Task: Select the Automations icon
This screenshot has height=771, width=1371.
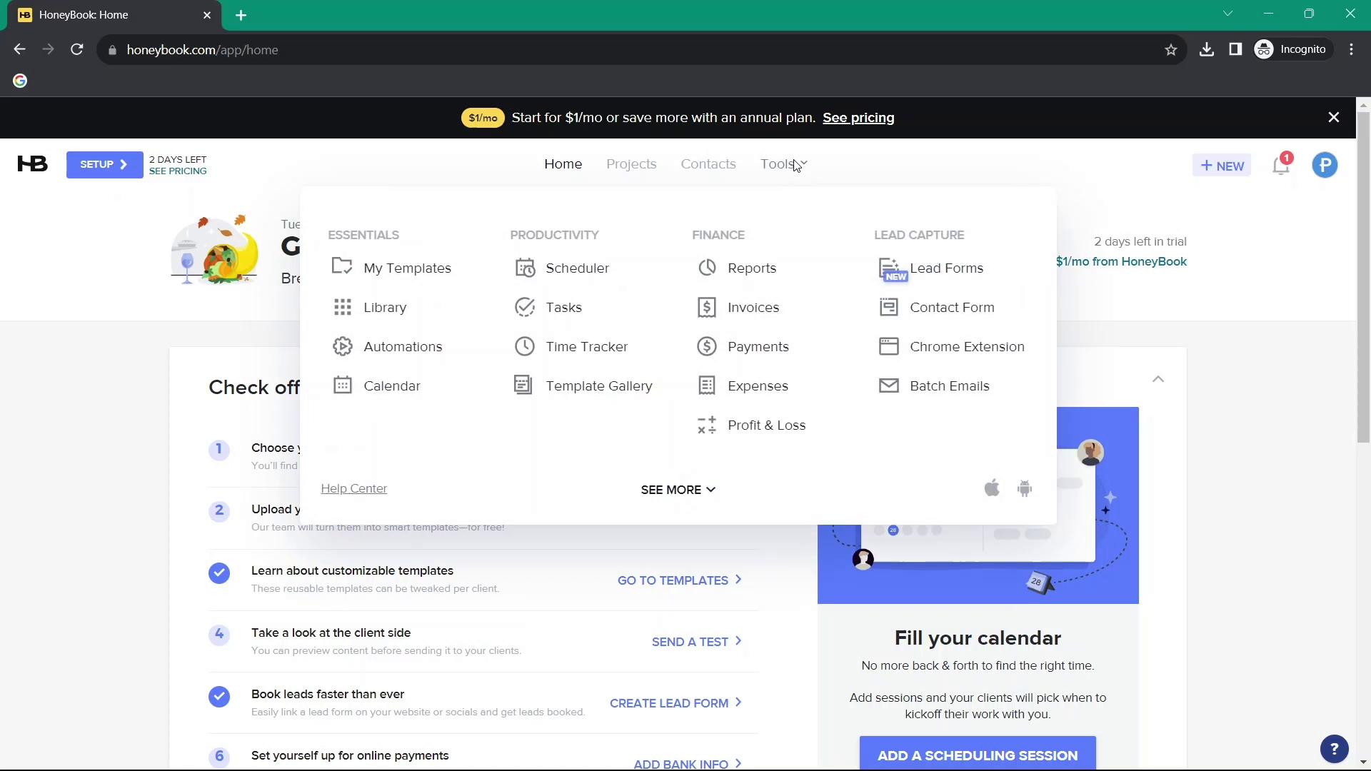Action: click(x=343, y=346)
